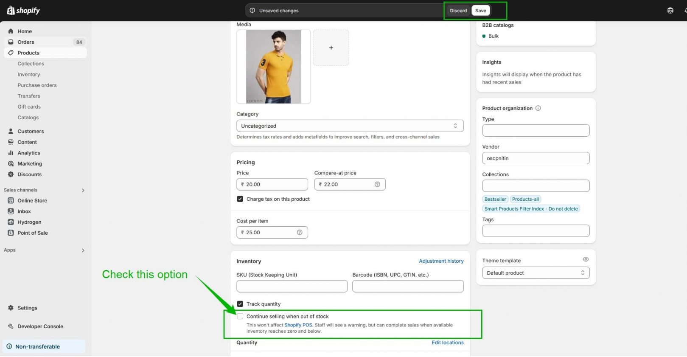
Task: Click info icon beside Product organization
Action: (x=538, y=108)
